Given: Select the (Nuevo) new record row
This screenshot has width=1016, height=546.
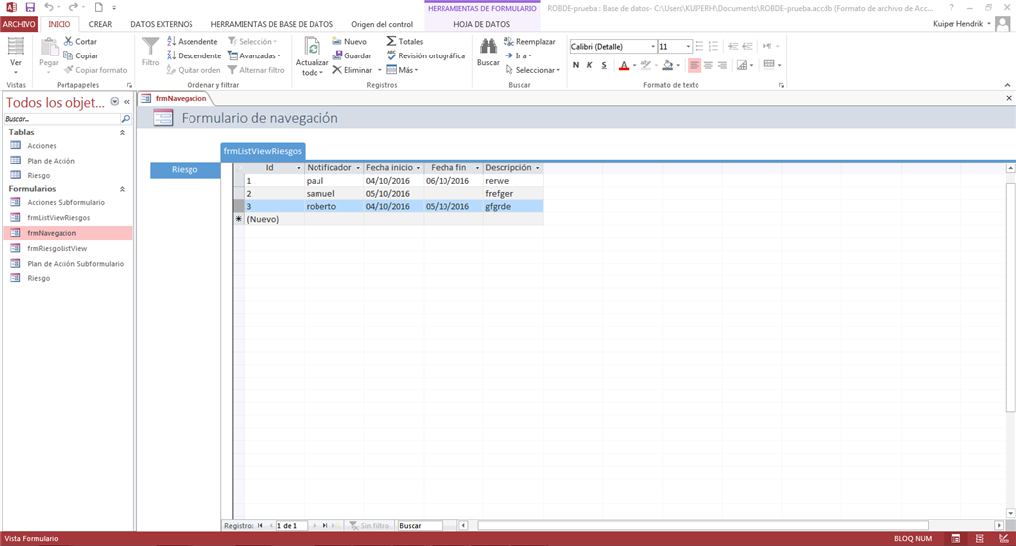Looking at the screenshot, I should (x=388, y=219).
